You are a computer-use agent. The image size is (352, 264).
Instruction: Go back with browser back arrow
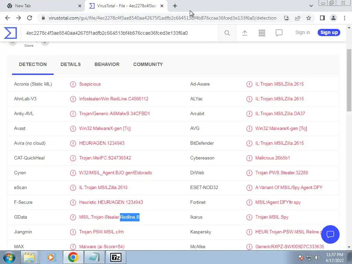[8, 18]
